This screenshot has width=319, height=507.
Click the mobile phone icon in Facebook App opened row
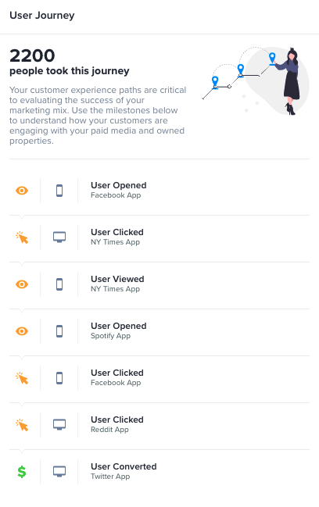[x=59, y=191]
